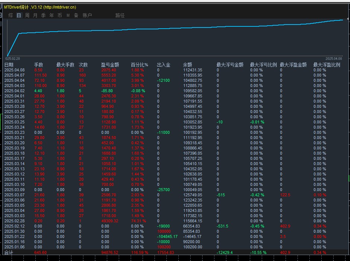Click the 94876.52 total profit value
This screenshot has height=261, width=350.
(x=110, y=252)
